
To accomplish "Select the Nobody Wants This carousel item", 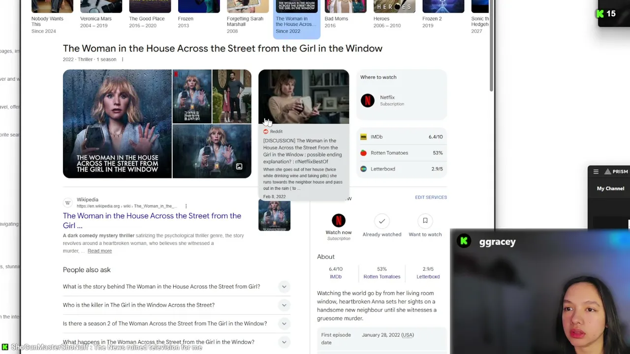I will [x=52, y=17].
